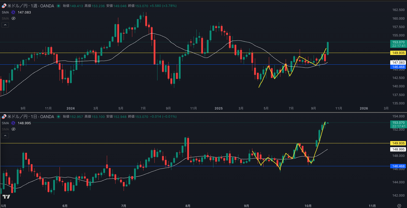Click the 153.070 current price label on weekly axis
This screenshot has height=208, width=407.
[398, 42]
